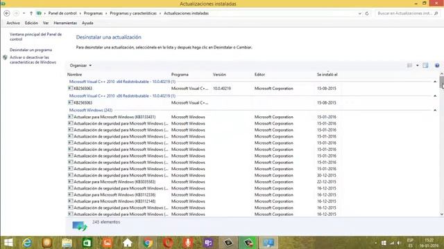Click the forward navigation arrow
Screen dimensions: 444x249
[16, 13]
